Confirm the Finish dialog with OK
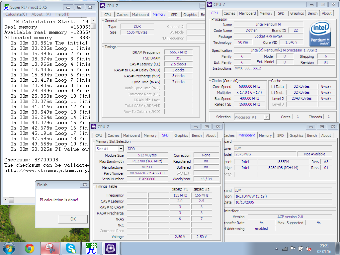The height and width of the screenshot is (255, 340). click(73, 219)
